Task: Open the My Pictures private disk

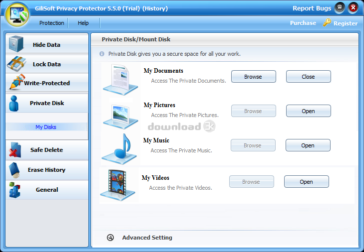Action: pos(308,111)
